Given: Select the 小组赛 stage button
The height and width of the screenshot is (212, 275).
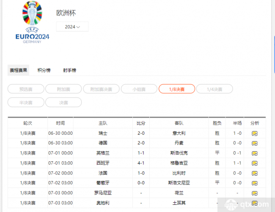Looking at the screenshot, I should [139, 89].
